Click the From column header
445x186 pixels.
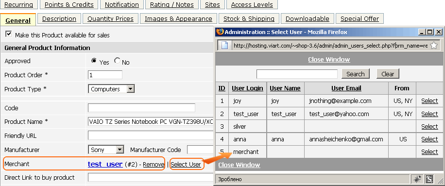tap(402, 88)
